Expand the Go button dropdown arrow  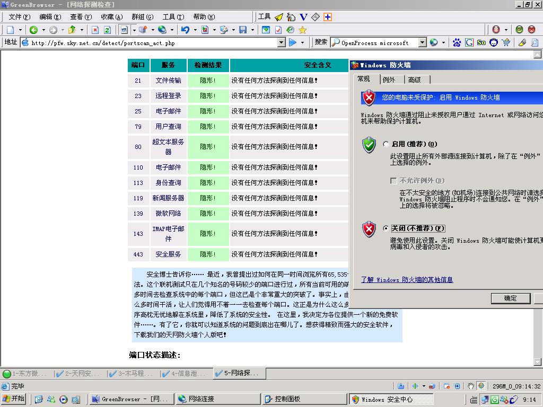[x=302, y=42]
